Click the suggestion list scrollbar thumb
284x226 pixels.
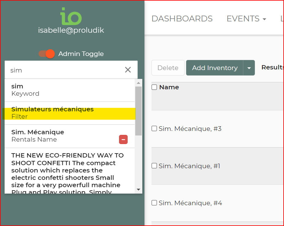point(138,110)
